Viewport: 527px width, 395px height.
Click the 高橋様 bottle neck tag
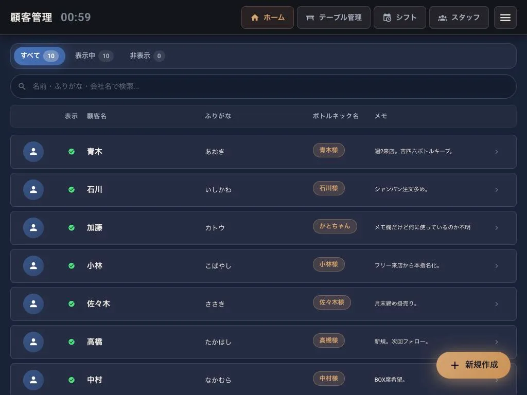click(x=328, y=340)
